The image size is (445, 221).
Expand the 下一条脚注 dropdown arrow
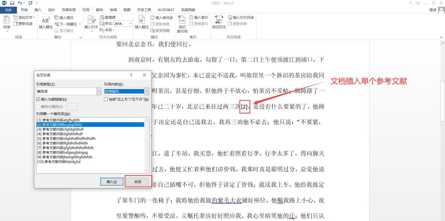80,24
